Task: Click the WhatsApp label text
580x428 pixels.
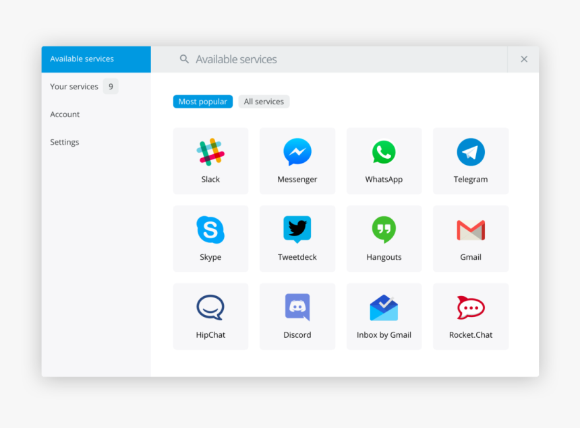Action: 384,180
